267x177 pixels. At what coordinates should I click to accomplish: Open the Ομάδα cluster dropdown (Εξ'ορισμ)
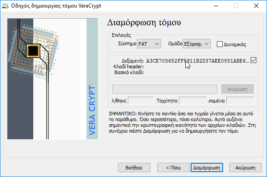click(196, 44)
